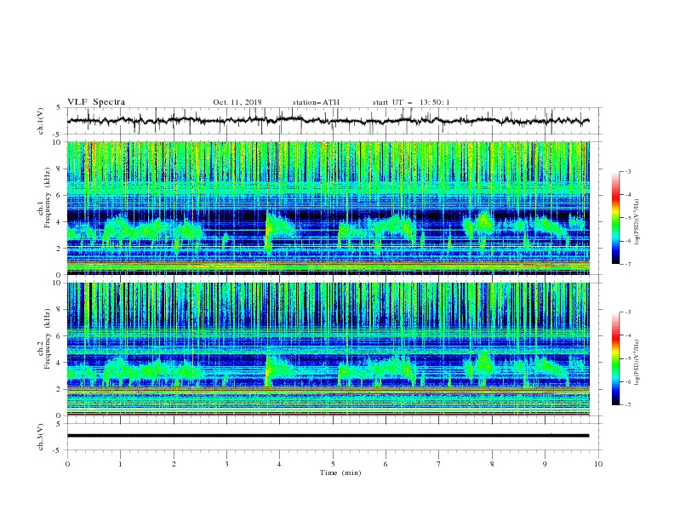This screenshot has width=674, height=521.
Task: Click the "5" minute tick label
Action: coord(333,464)
